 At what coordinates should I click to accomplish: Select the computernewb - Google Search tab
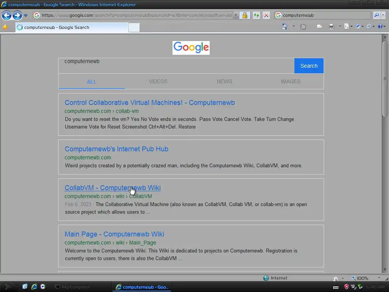pos(72,27)
